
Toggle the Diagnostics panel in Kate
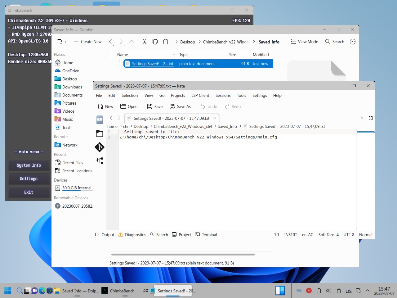[x=132, y=235]
